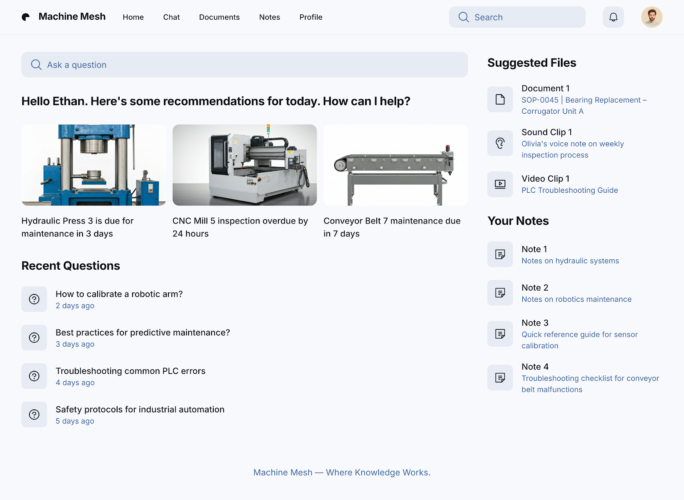Click question icon beside PLC errors
Screen dimensions: 684x500
click(34, 376)
